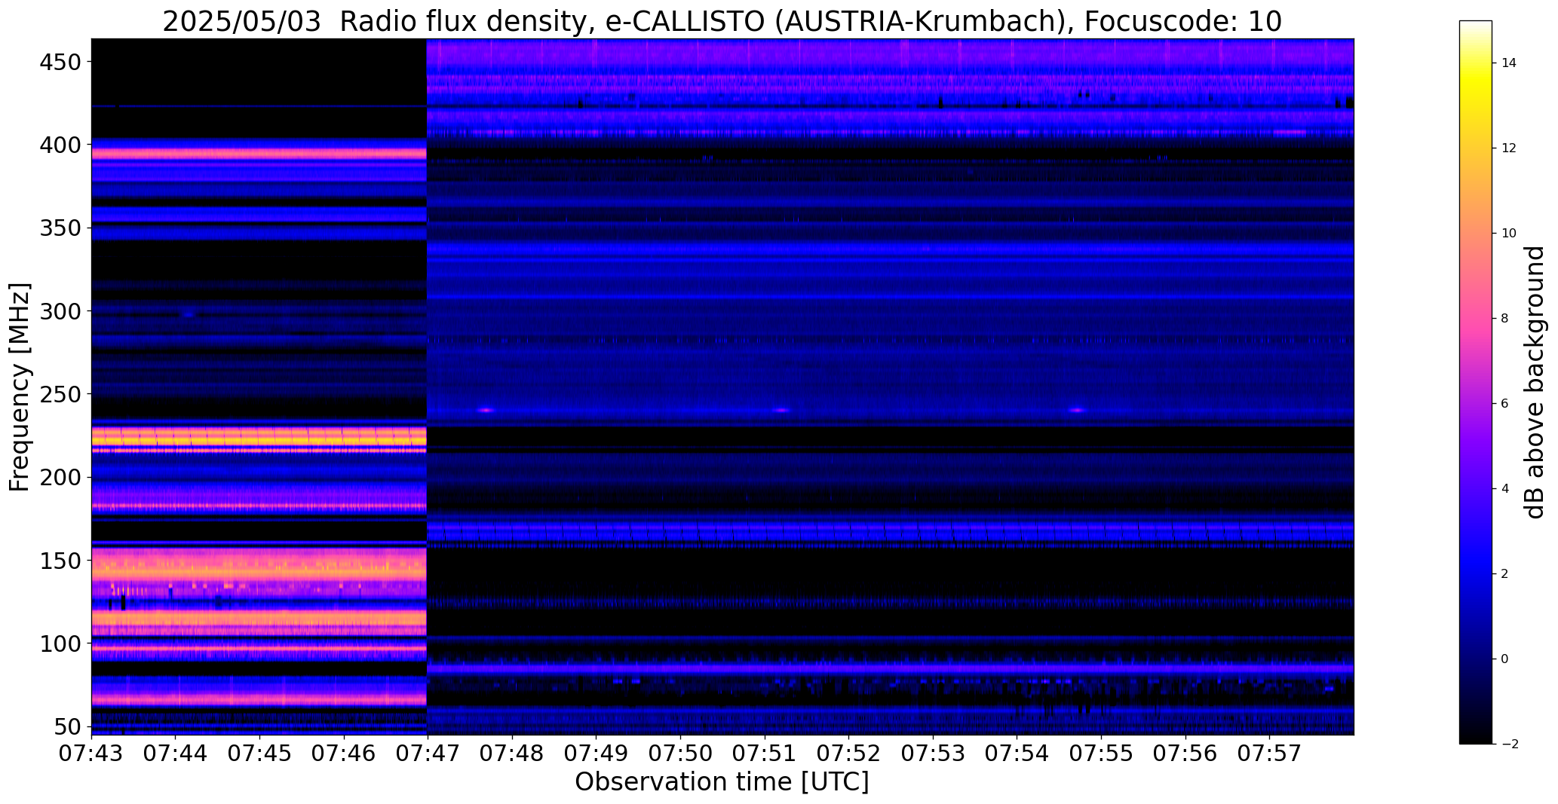Click the 07:44 time tick label

click(x=176, y=753)
